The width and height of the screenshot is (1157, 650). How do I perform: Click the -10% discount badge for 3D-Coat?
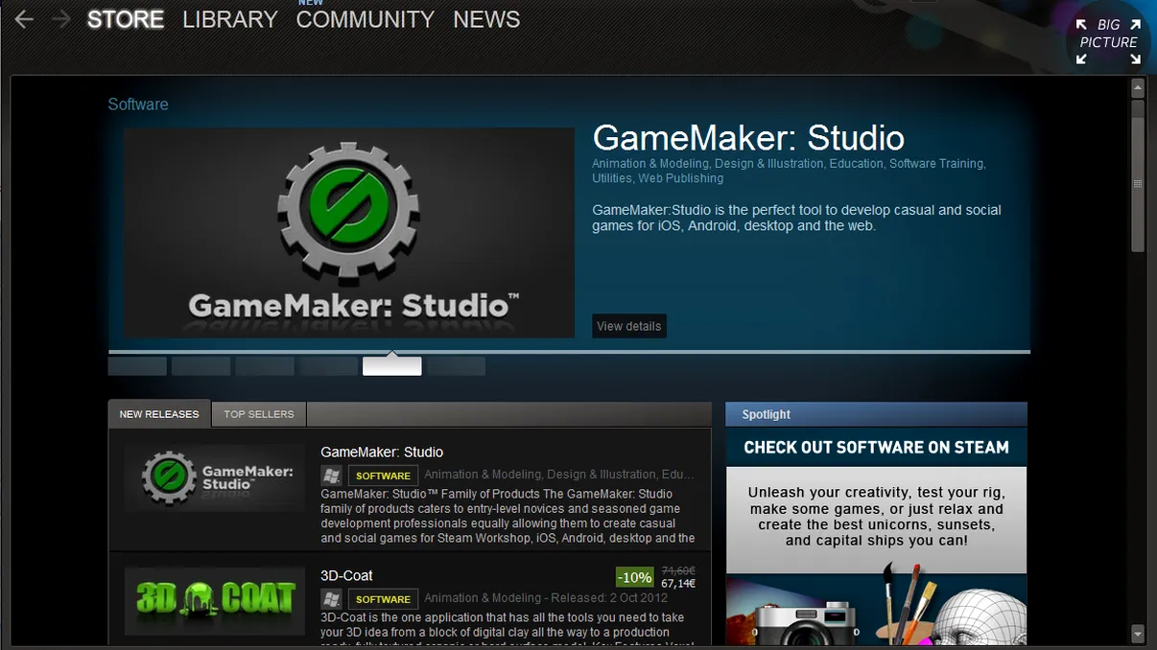pos(635,577)
